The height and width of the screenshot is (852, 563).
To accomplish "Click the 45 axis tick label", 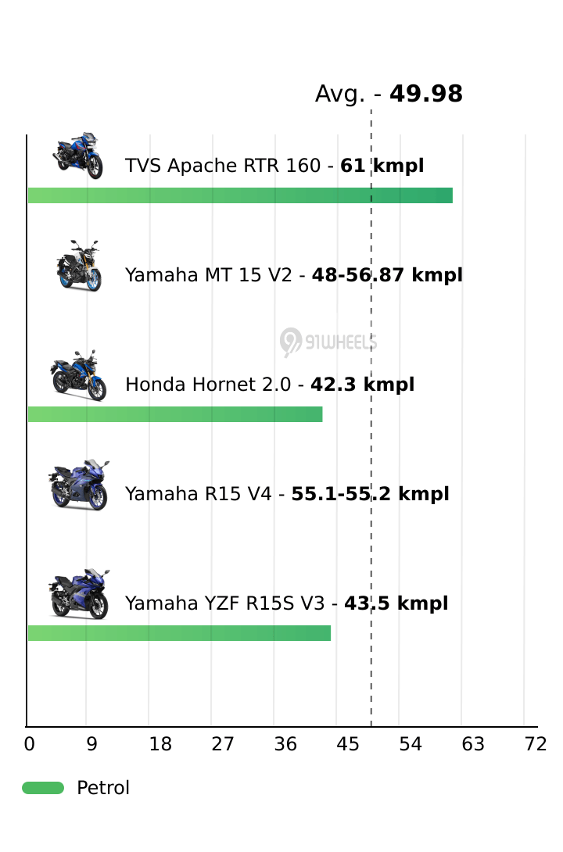I will point(348,745).
